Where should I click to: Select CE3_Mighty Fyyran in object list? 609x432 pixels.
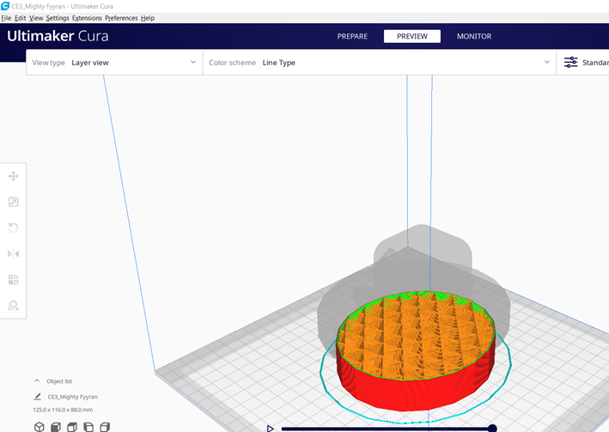(73, 397)
